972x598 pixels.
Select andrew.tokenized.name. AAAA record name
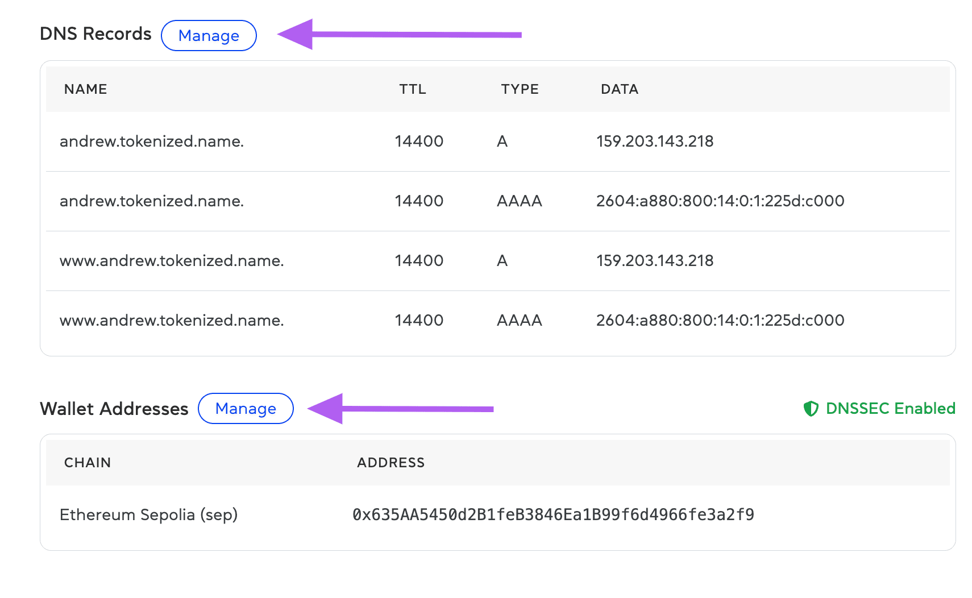[152, 201]
